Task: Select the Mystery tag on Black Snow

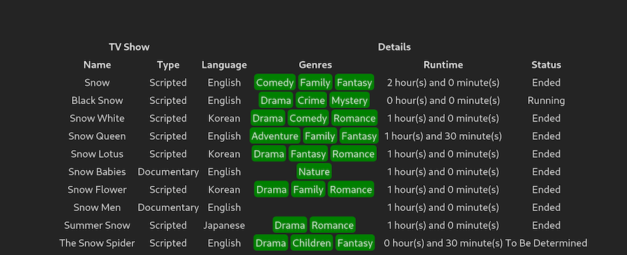Action: point(350,101)
